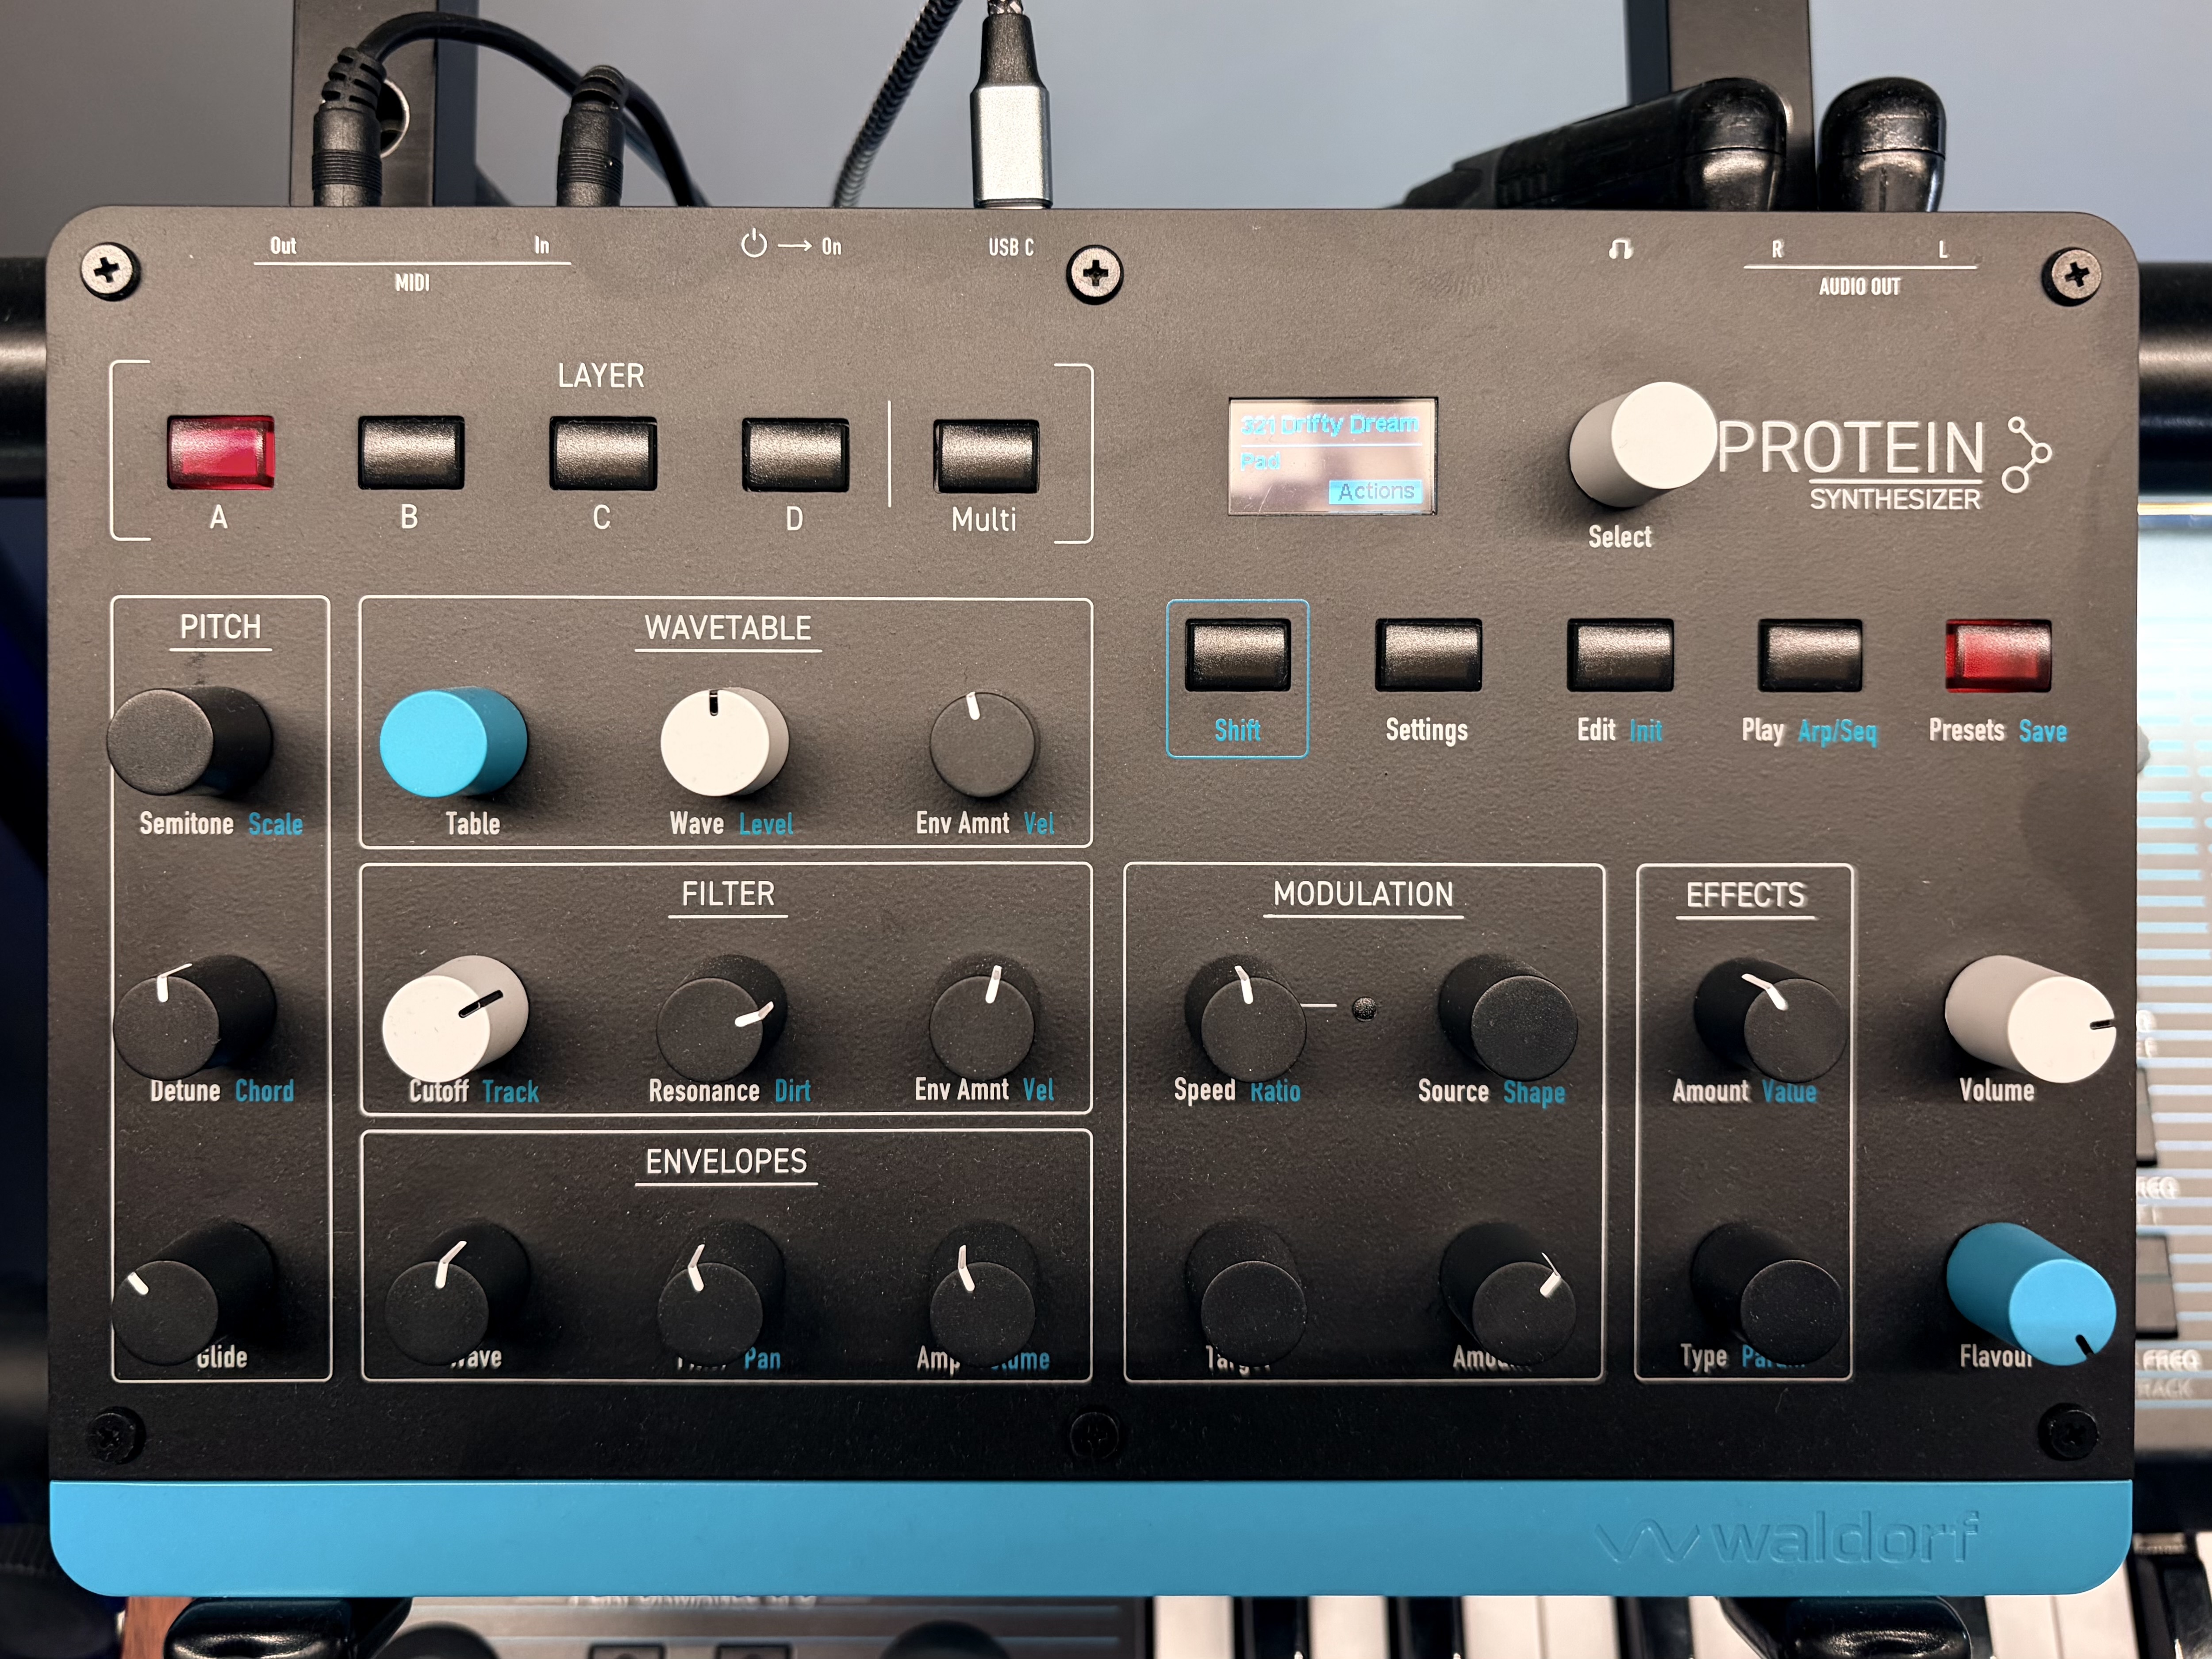
Task: Toggle the Multi layer button
Action: click(x=986, y=456)
